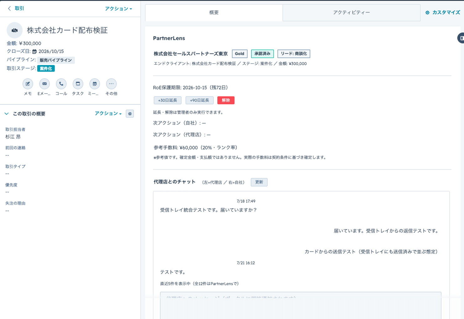Open the summary section アクション dropdown
The width and height of the screenshot is (464, 319).
pyautogui.click(x=108, y=113)
